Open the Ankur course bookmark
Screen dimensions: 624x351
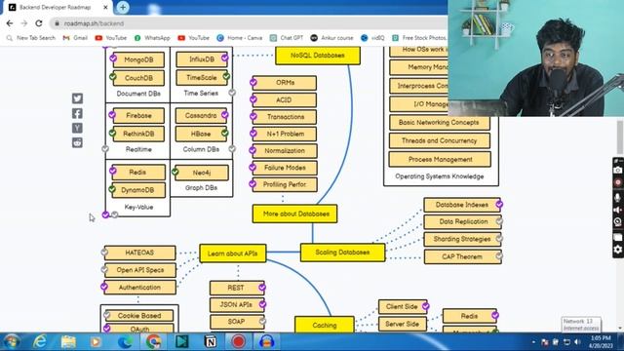point(331,38)
